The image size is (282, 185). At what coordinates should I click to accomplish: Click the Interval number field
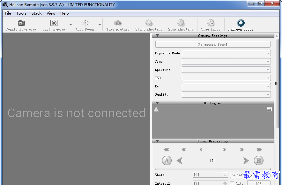208,183
